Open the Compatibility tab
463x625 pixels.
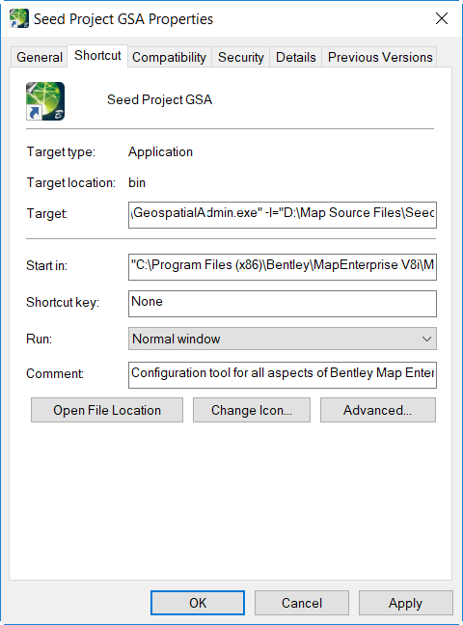tap(169, 57)
